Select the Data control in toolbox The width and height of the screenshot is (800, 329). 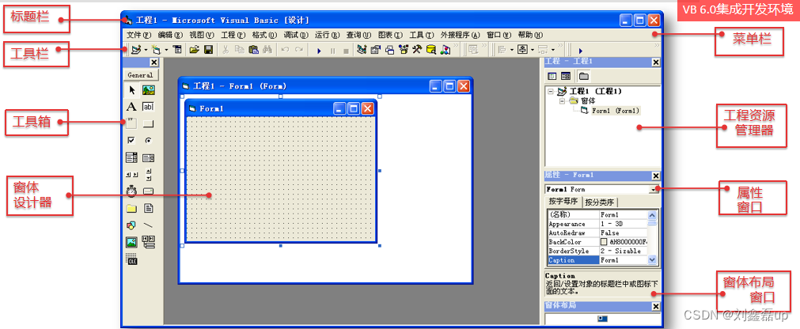[x=149, y=242]
